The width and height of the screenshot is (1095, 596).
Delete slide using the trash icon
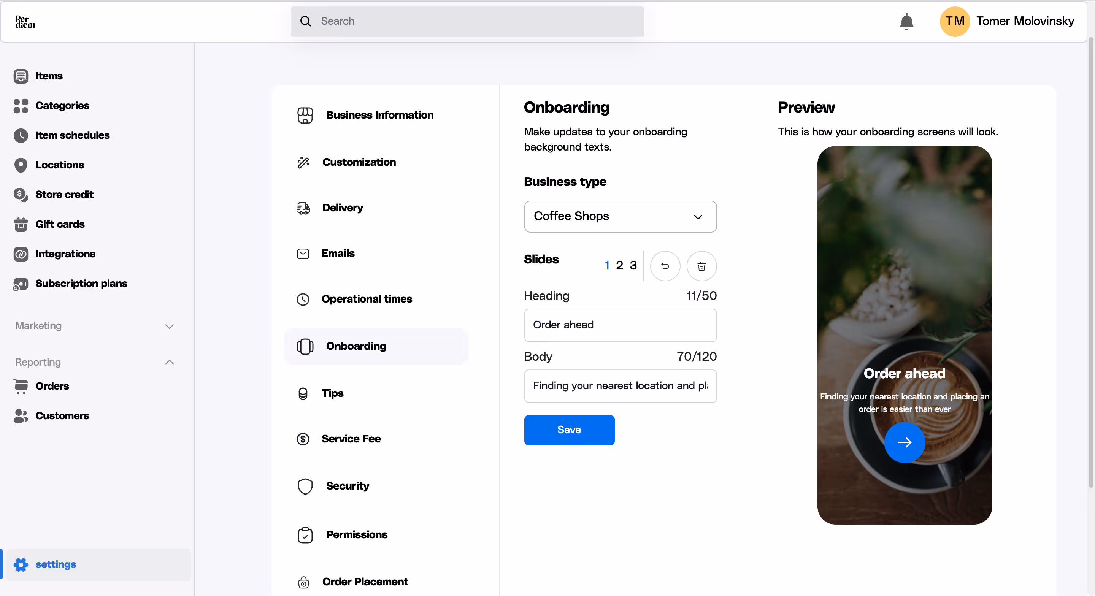[701, 266]
